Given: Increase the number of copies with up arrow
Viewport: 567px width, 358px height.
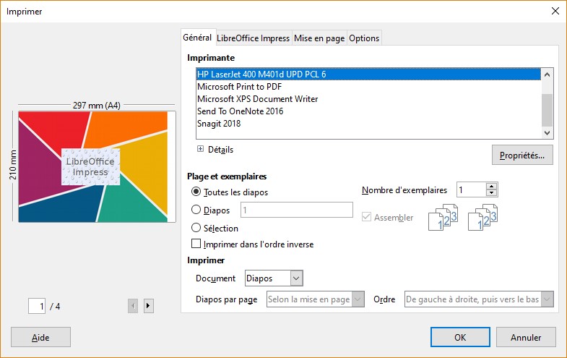Looking at the screenshot, I should pyautogui.click(x=492, y=187).
